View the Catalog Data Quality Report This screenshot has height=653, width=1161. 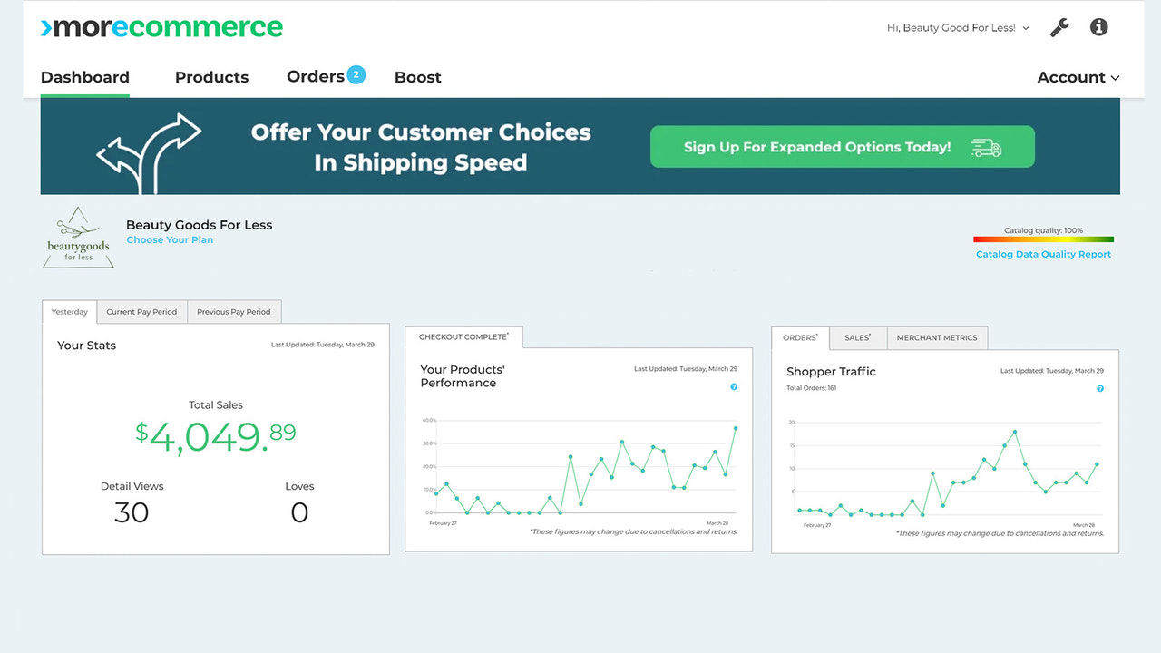click(x=1043, y=254)
